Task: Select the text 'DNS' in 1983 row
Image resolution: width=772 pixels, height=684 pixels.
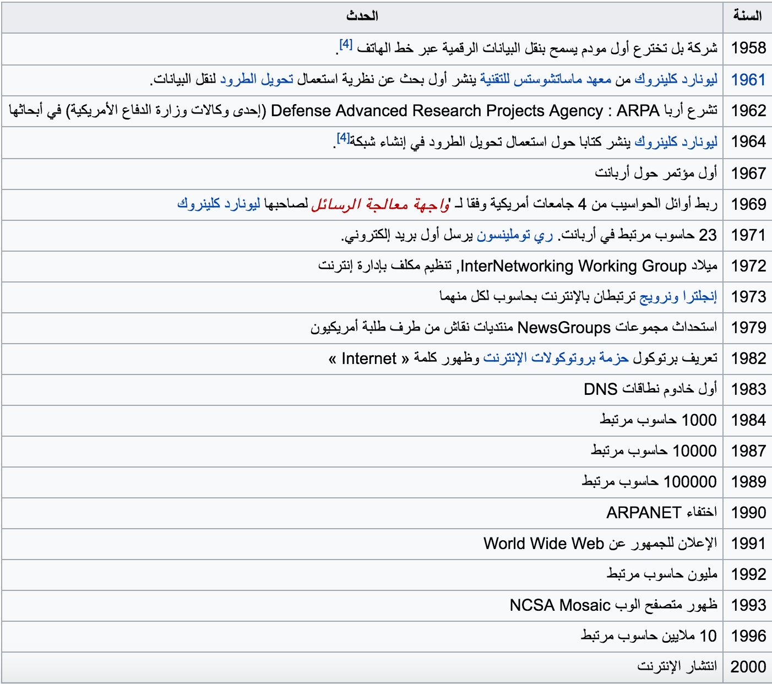Action: 600,389
